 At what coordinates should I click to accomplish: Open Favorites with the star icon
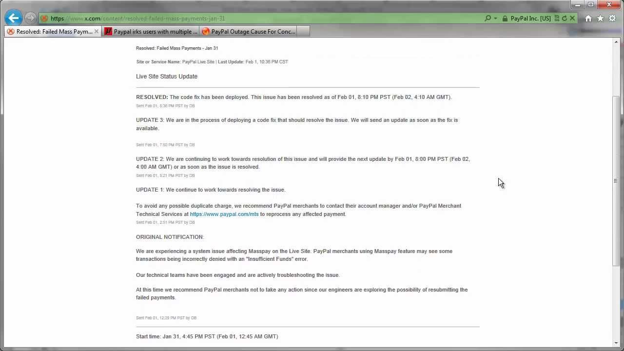[600, 19]
